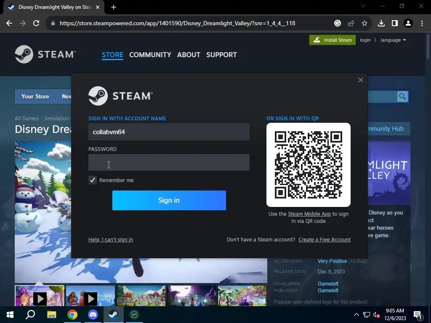Viewport: 431px width, 323px height.
Task: Select the third screenshot thumbnail
Action: tap(141, 296)
